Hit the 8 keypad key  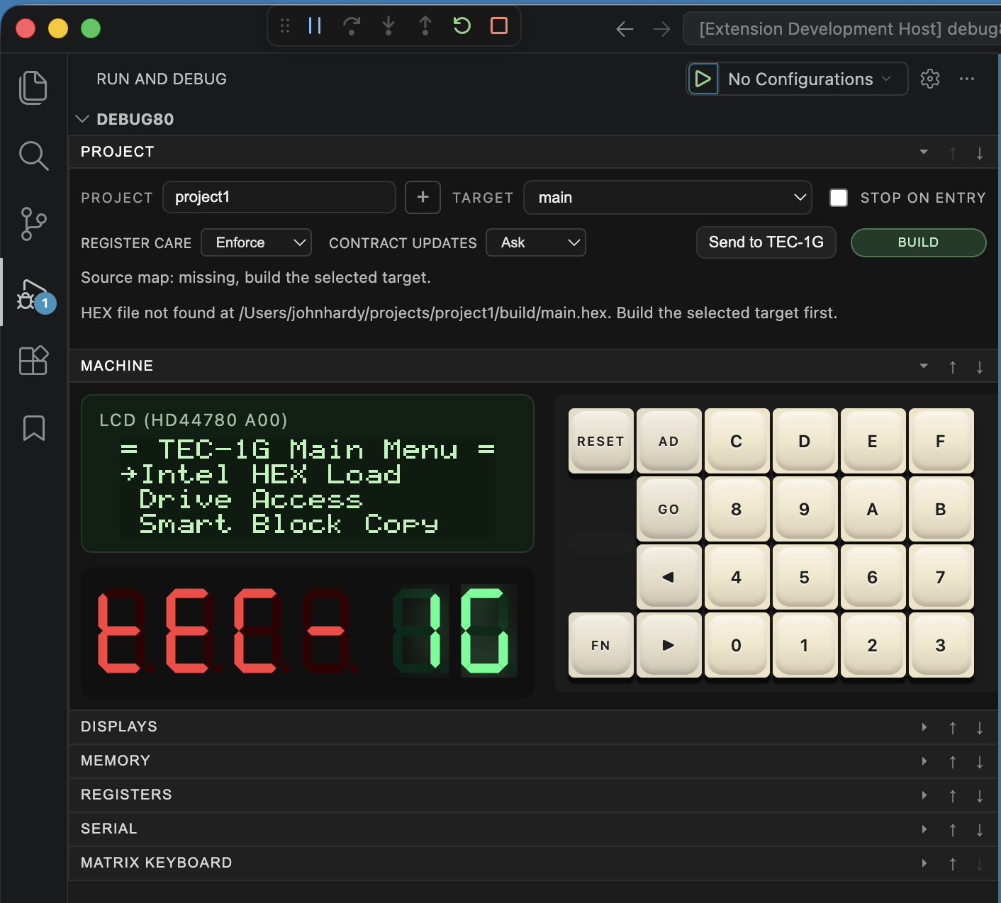pos(737,509)
